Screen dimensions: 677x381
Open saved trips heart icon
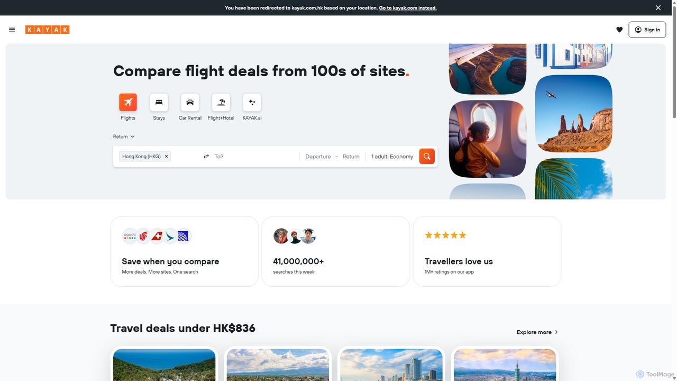(619, 30)
